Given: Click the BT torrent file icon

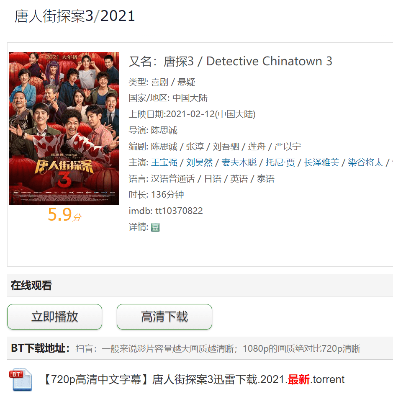Looking at the screenshot, I should [21, 380].
